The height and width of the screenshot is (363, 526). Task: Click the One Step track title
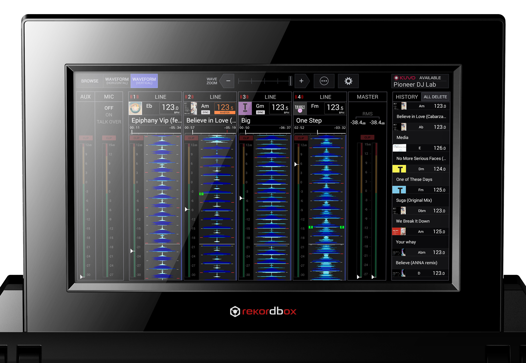309,120
